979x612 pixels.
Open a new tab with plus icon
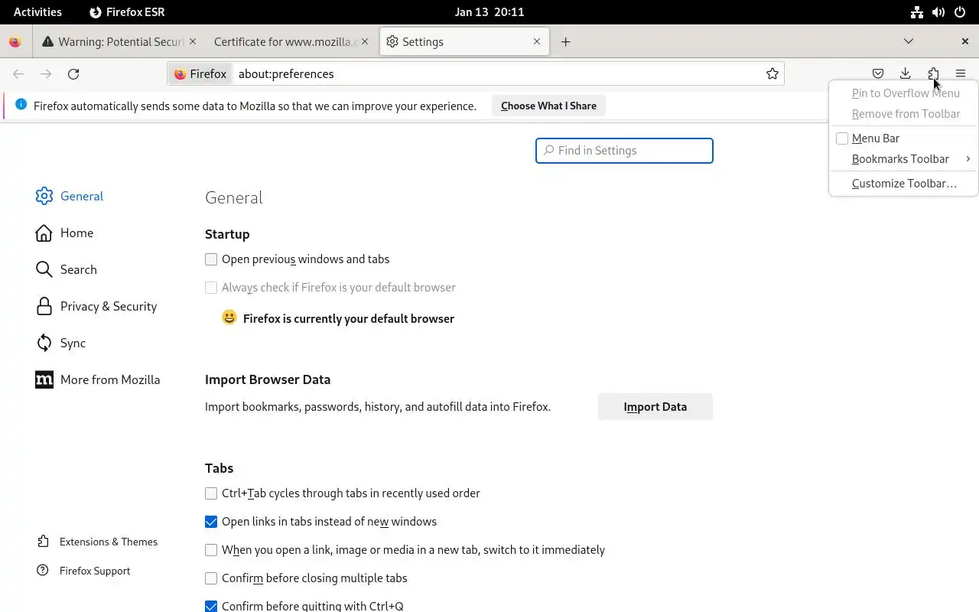click(566, 42)
